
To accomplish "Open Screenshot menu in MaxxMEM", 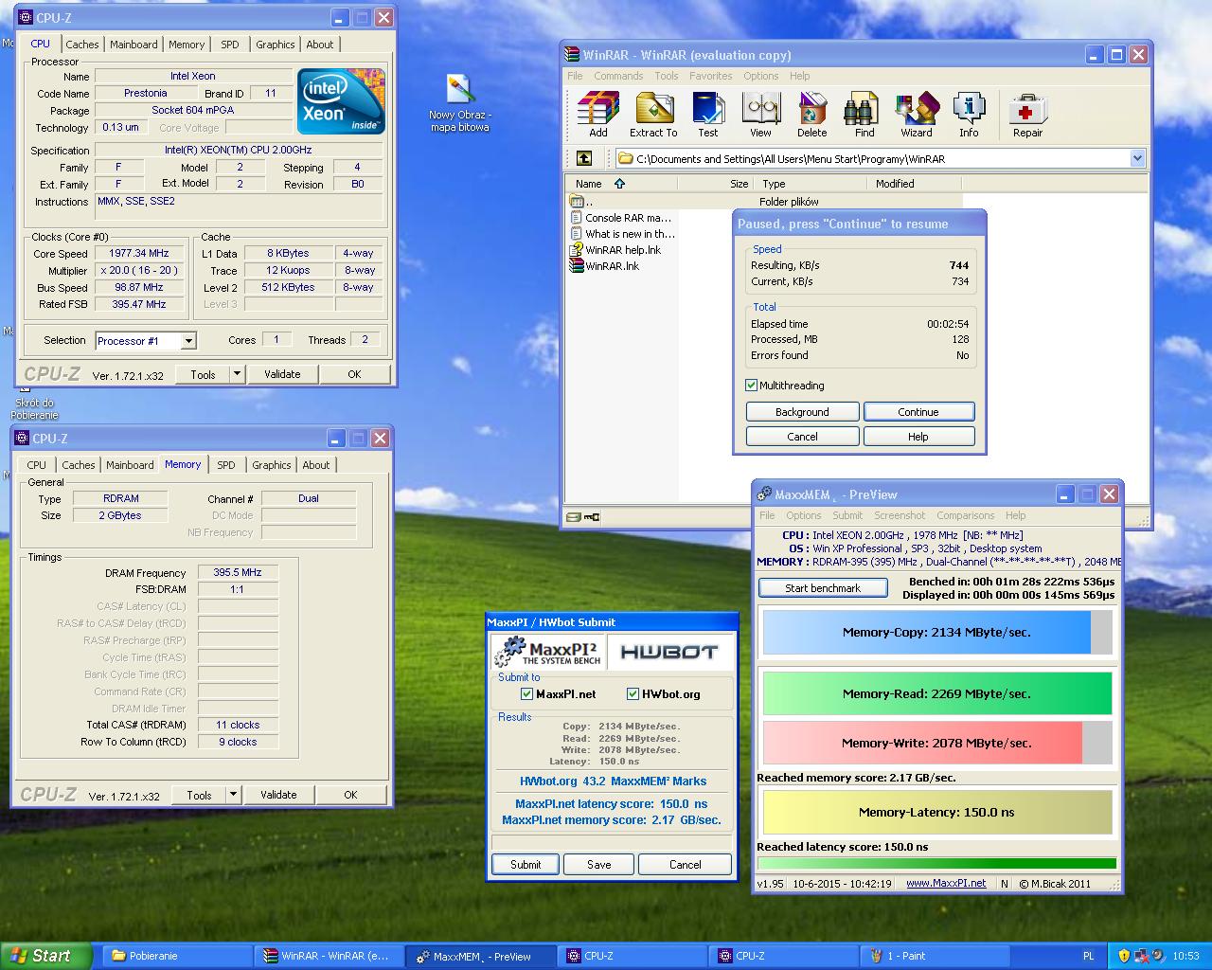I will pyautogui.click(x=900, y=515).
